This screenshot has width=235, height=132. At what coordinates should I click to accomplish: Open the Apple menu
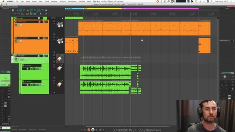3,1
